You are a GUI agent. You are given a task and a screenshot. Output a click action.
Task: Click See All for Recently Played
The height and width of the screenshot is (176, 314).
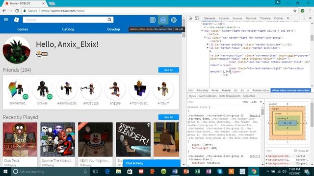169,117
